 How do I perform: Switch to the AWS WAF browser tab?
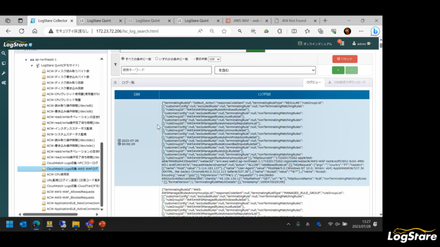tap(247, 21)
